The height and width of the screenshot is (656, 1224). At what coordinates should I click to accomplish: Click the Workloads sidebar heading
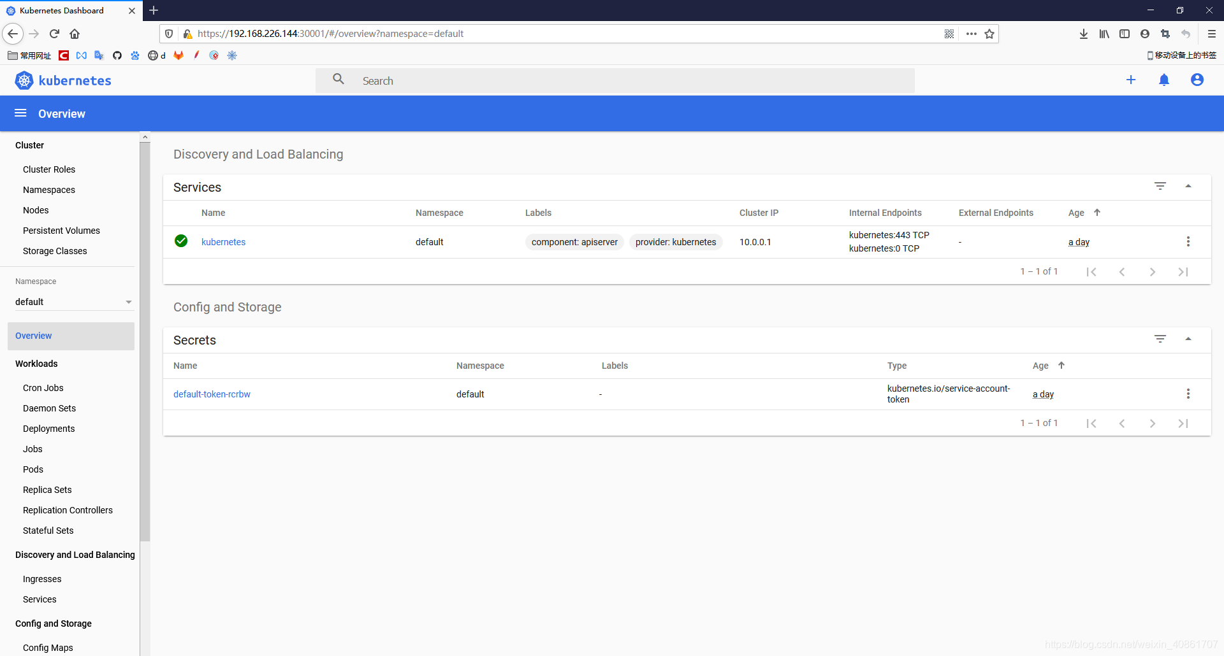tap(36, 364)
